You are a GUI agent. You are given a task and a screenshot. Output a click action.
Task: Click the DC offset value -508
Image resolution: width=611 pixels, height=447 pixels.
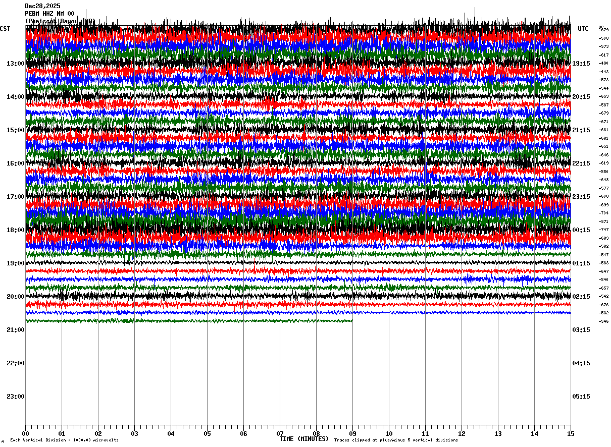coord(603,38)
